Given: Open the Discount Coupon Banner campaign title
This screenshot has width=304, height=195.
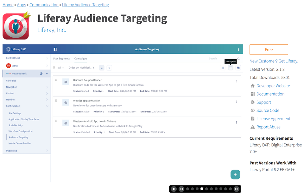Looking at the screenshot, I should pos(87,80).
